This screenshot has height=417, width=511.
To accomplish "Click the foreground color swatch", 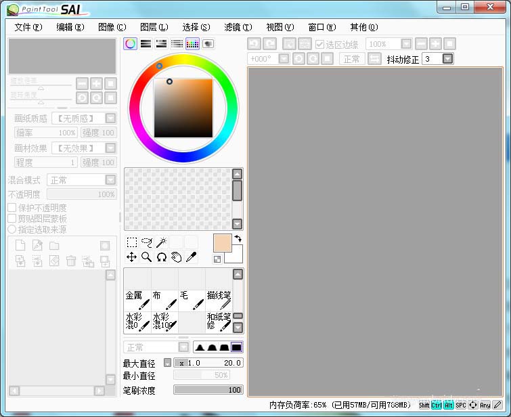I will pos(223,243).
